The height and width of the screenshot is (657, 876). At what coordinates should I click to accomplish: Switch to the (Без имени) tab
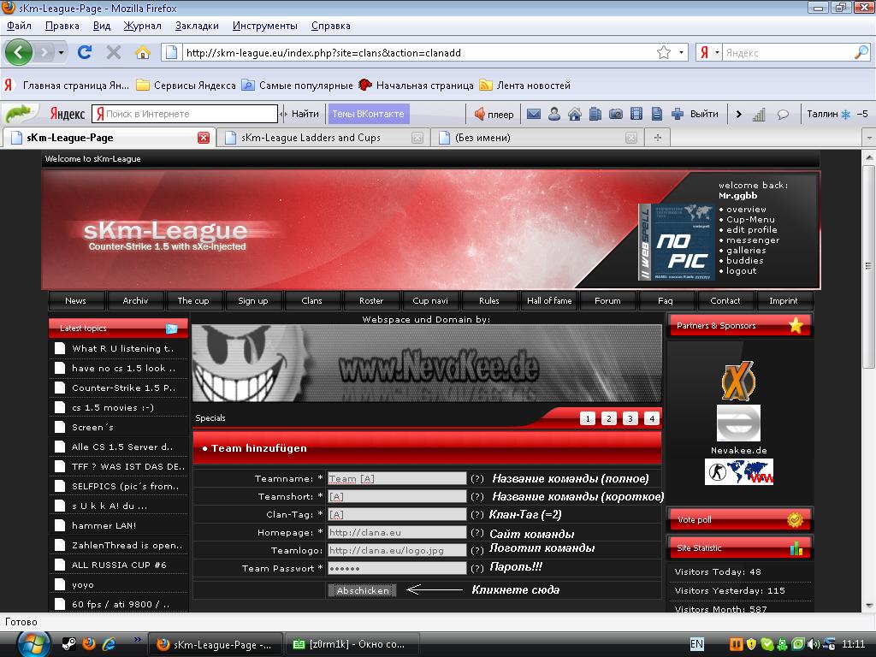[538, 138]
